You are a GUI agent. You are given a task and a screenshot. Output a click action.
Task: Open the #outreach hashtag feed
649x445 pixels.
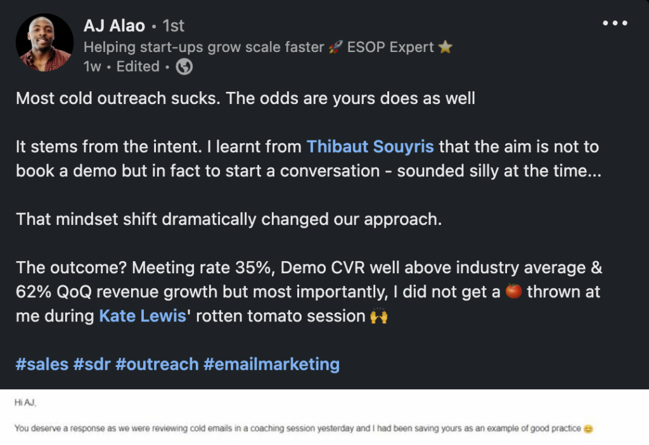pyautogui.click(x=157, y=364)
